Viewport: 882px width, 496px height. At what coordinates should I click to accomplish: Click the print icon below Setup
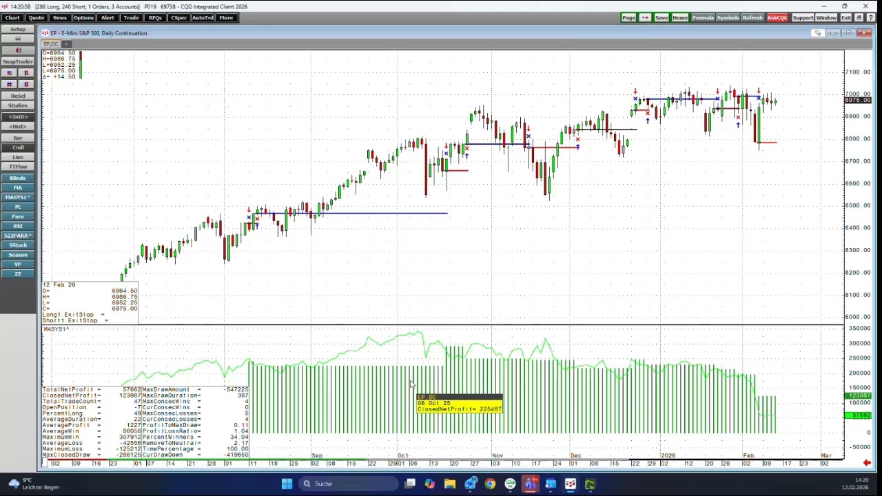[18, 39]
